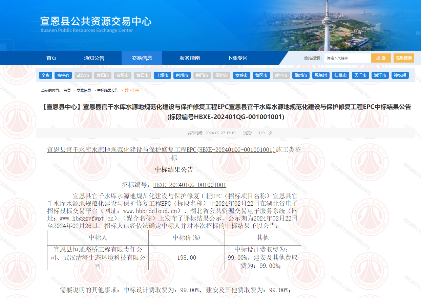Screen dimensions: 421x298
Task: Select the 潜江市 city filter
Action: pyautogui.click(x=380, y=75)
